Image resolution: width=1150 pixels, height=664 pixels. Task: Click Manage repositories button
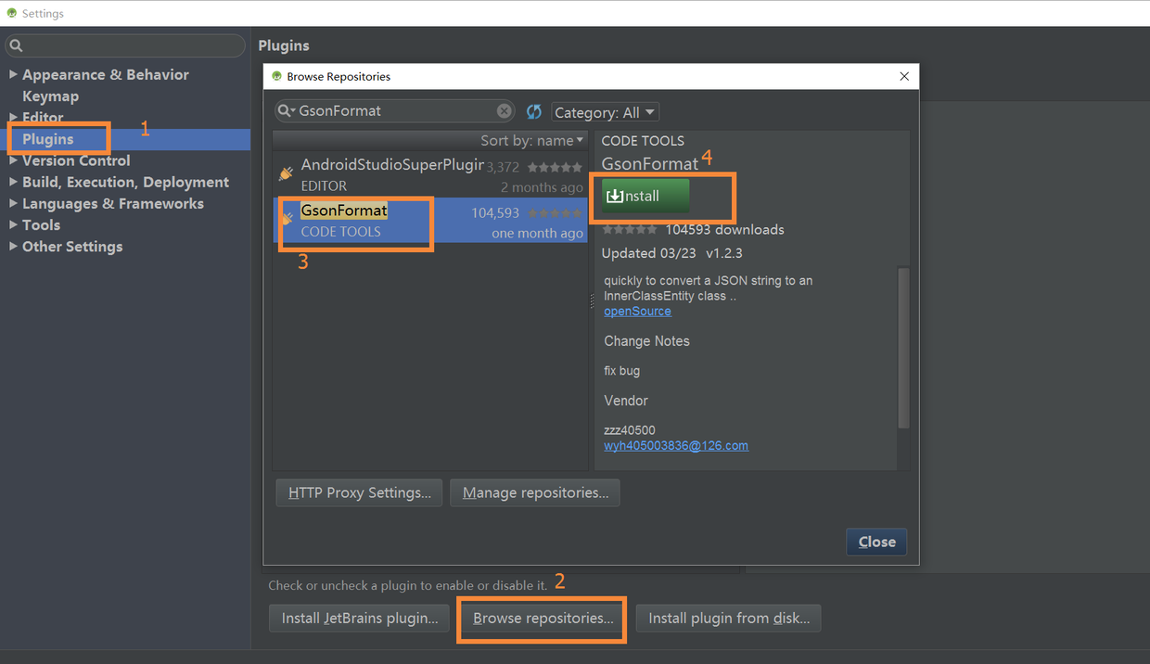click(x=535, y=492)
